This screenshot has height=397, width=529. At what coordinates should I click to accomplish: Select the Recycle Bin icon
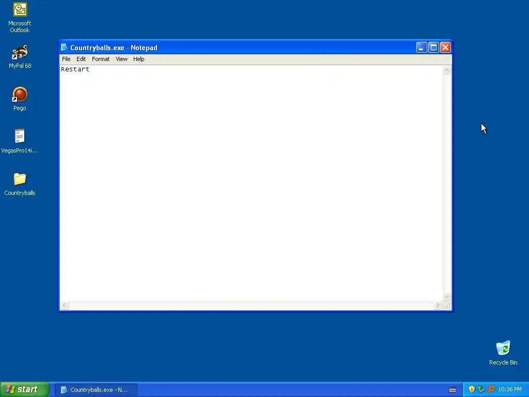pyautogui.click(x=503, y=353)
